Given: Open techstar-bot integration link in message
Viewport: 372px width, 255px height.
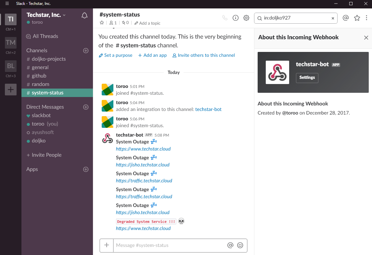Looking at the screenshot, I should [x=208, y=109].
